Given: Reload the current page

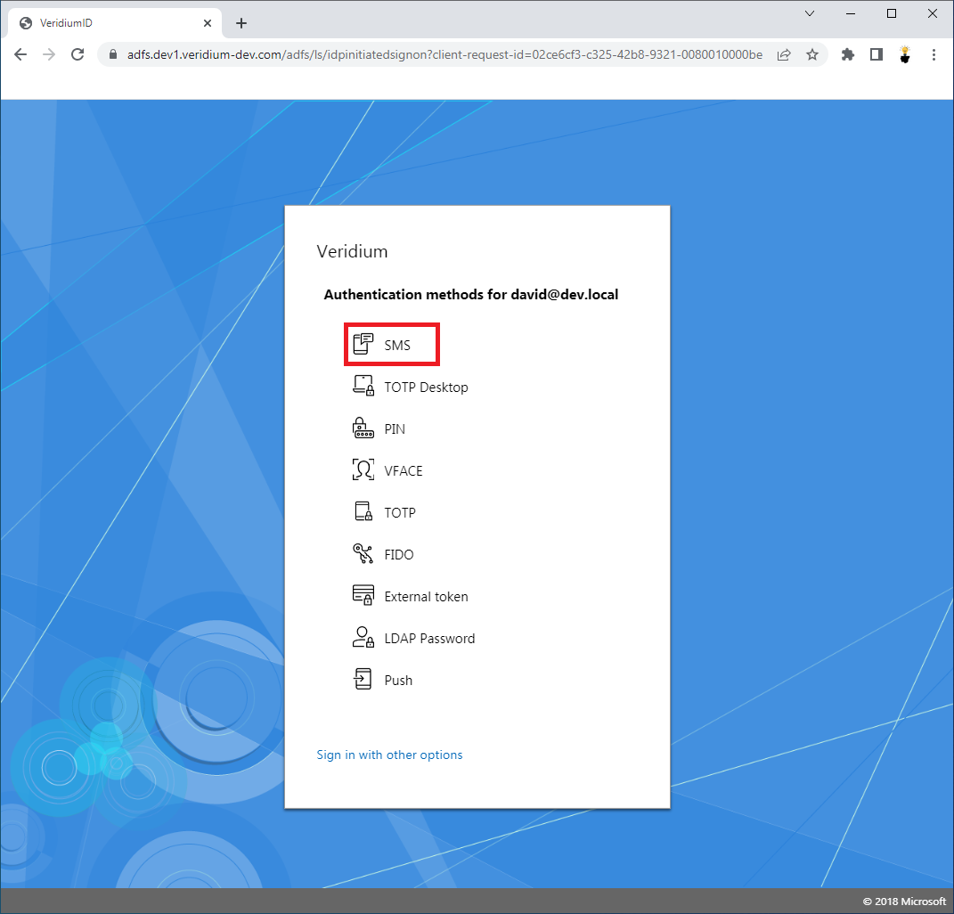Looking at the screenshot, I should click(x=77, y=54).
